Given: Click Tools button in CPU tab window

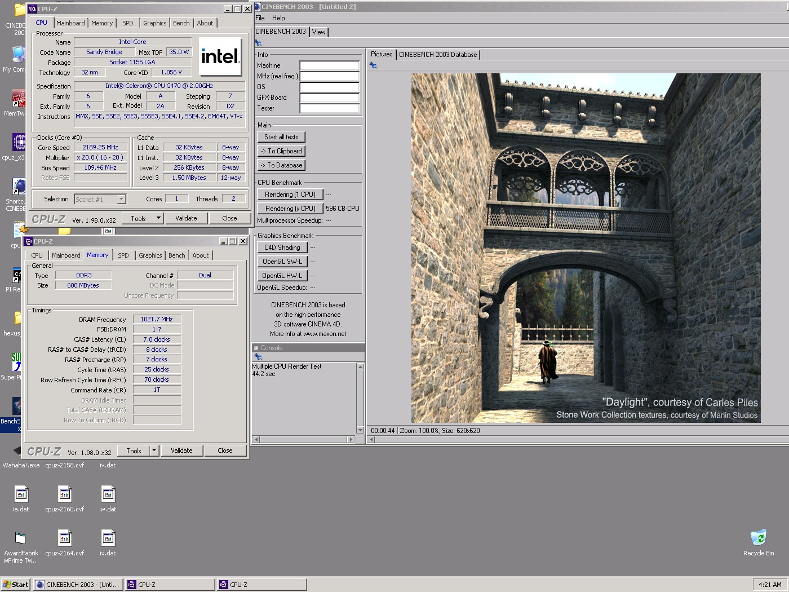Looking at the screenshot, I should [x=138, y=218].
